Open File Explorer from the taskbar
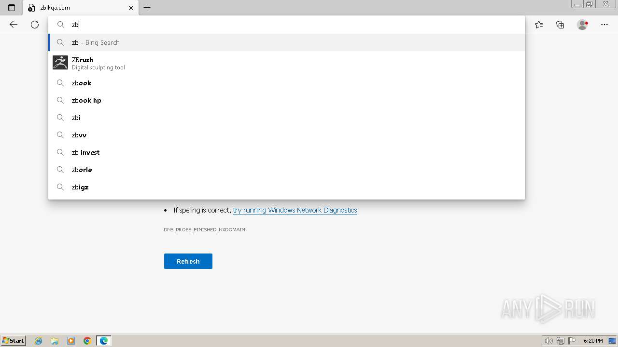The width and height of the screenshot is (618, 347). [55, 341]
